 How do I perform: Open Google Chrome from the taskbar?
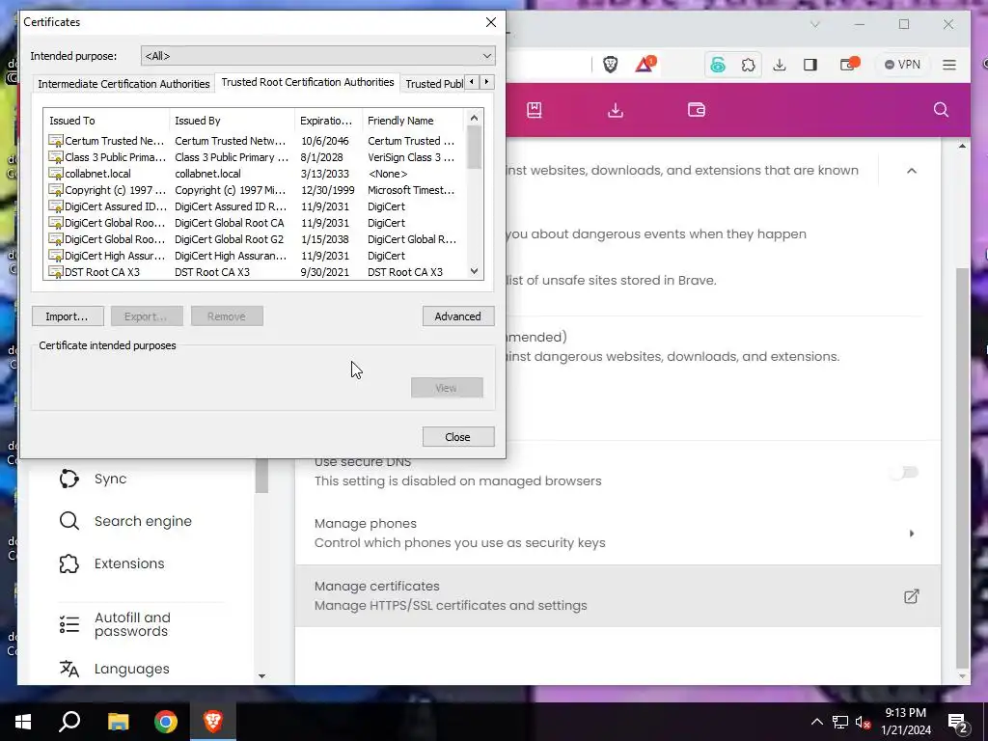coord(166,722)
